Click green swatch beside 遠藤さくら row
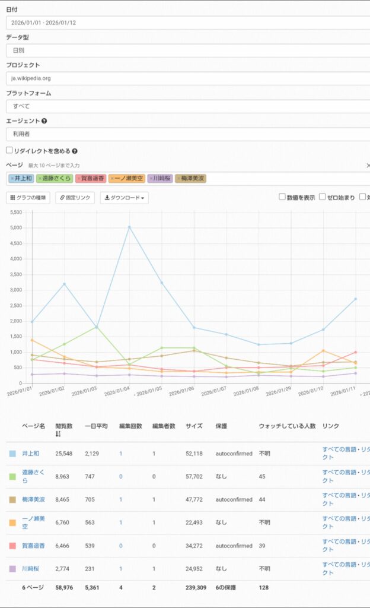This screenshot has height=608, width=370. click(12, 477)
